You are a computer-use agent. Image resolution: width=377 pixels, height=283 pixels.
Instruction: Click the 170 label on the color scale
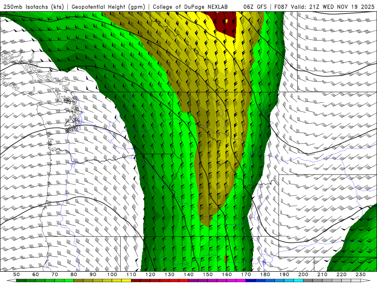(246, 275)
